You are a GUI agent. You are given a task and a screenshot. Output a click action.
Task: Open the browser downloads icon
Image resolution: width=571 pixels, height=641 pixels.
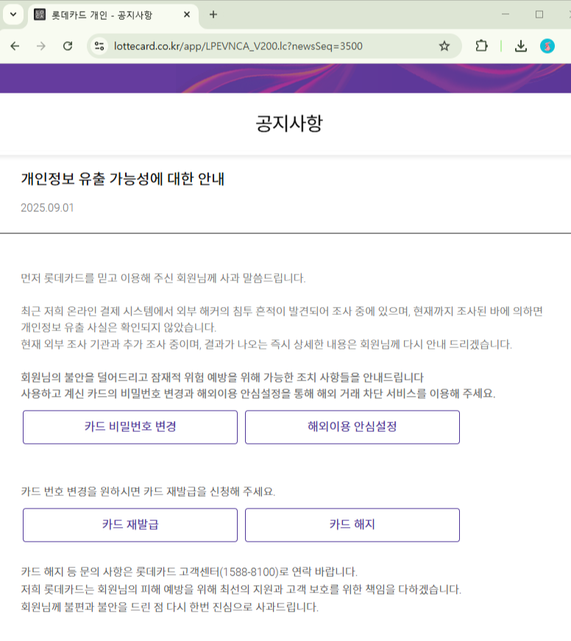(521, 46)
